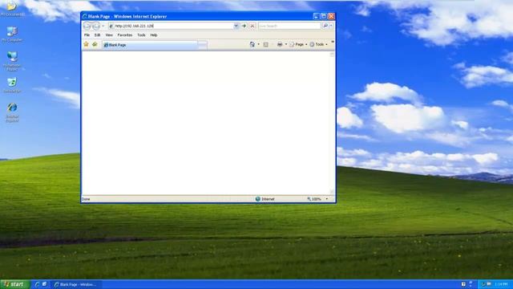Open My Documents desktop icon
The width and height of the screenshot is (513, 289).
12,9
